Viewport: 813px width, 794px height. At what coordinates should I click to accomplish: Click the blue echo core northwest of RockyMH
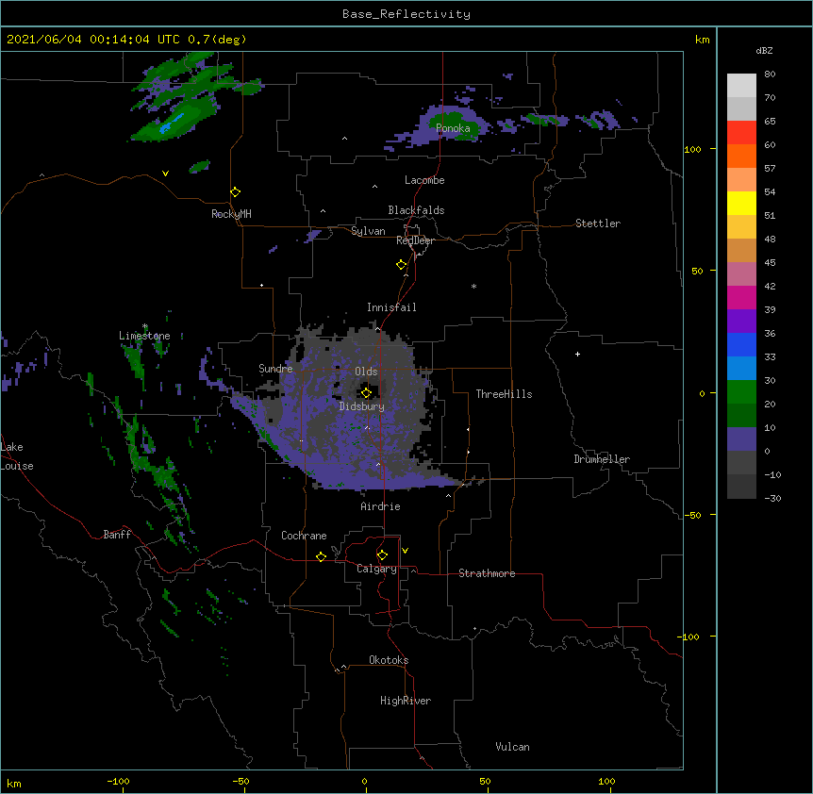(x=171, y=124)
